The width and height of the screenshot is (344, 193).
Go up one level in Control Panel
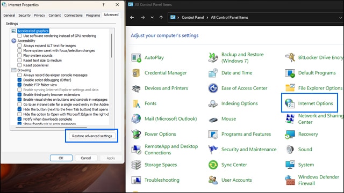(161, 18)
